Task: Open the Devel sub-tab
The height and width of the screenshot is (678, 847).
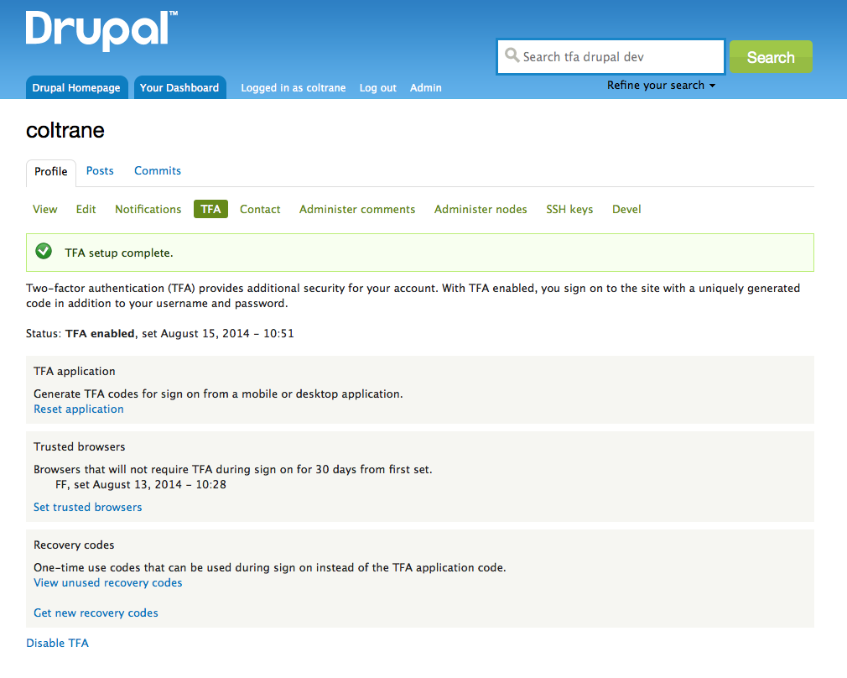Action: click(626, 209)
